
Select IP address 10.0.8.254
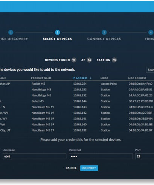(x=80, y=84)
